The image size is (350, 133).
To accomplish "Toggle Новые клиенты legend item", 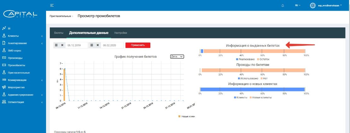I will (260, 97).
